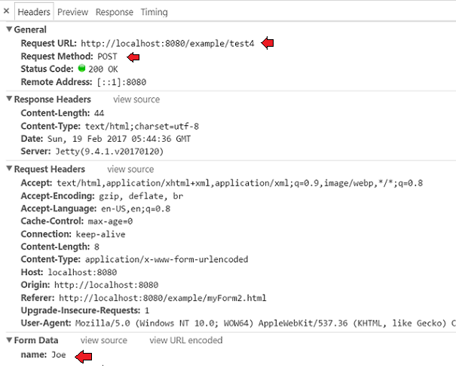This screenshot has width=456, height=374.
Task: Click the red arrow beside Request URL
Action: (x=268, y=43)
